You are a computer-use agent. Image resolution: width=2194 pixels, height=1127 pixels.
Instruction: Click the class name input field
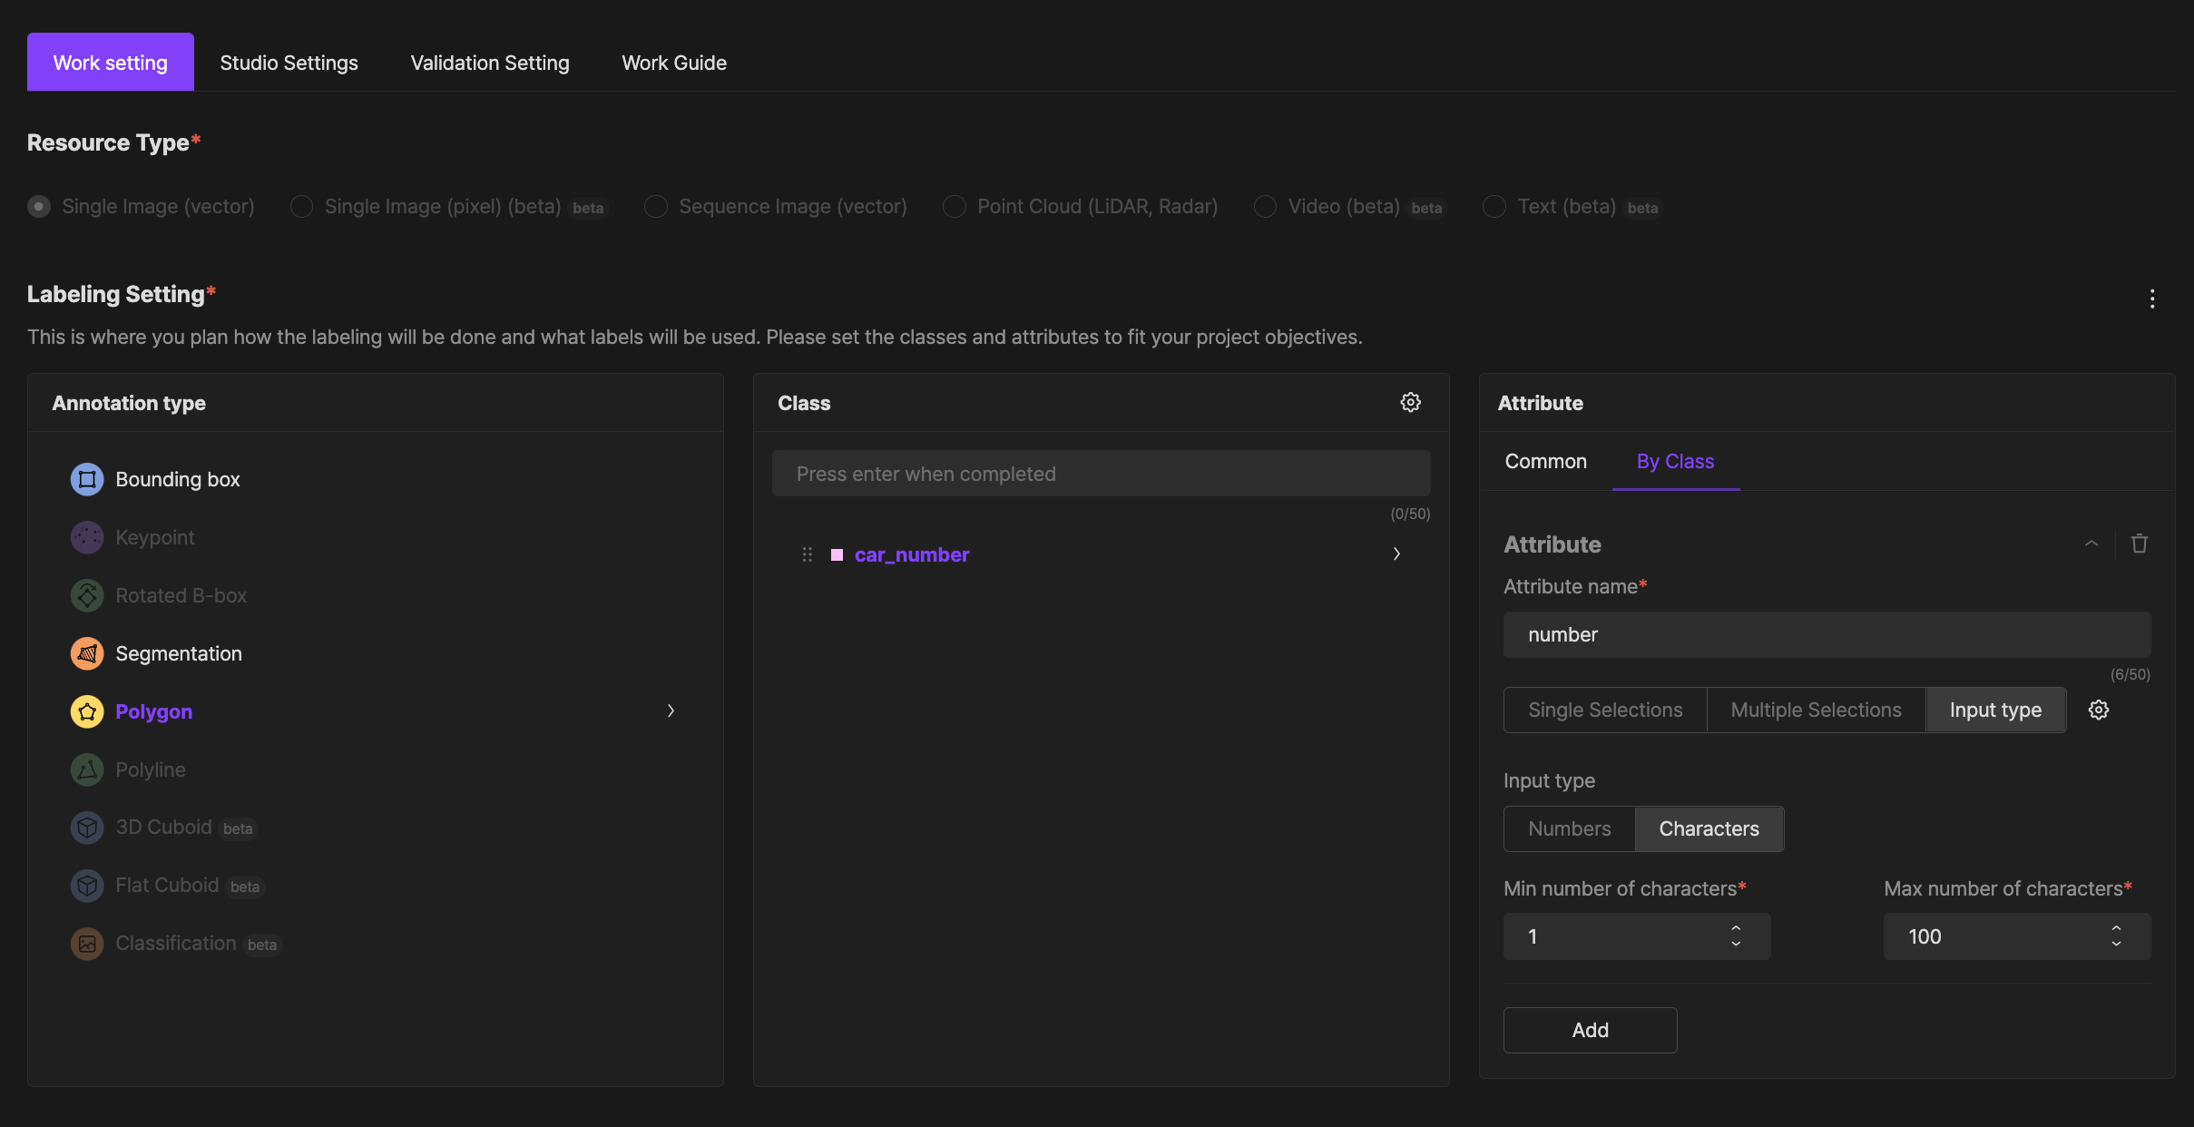[x=1101, y=474]
